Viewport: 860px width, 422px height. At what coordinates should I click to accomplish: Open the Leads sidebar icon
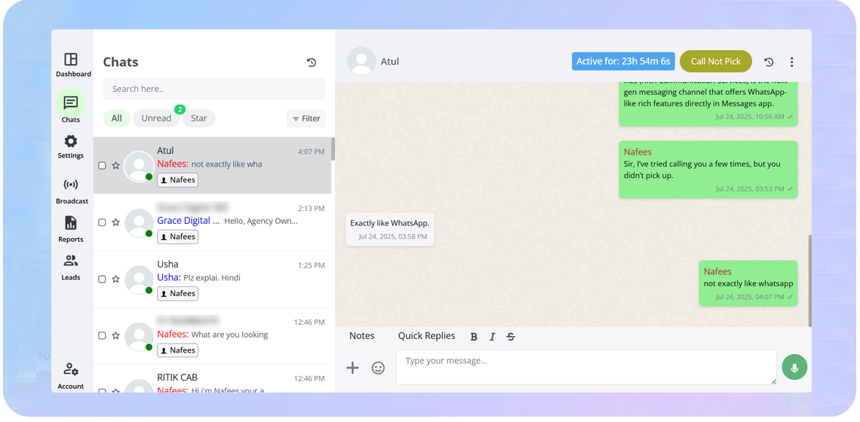[x=71, y=261]
